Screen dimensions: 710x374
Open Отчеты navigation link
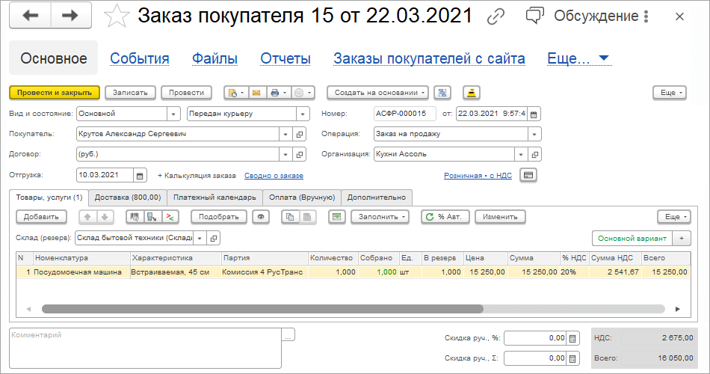tap(285, 58)
